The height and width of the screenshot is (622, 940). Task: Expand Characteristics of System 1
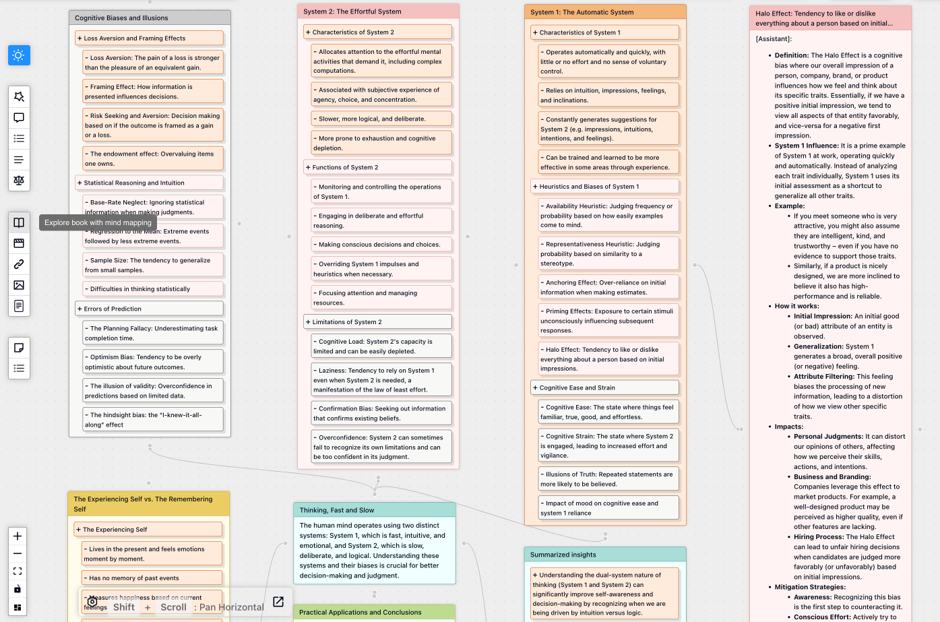534,32
